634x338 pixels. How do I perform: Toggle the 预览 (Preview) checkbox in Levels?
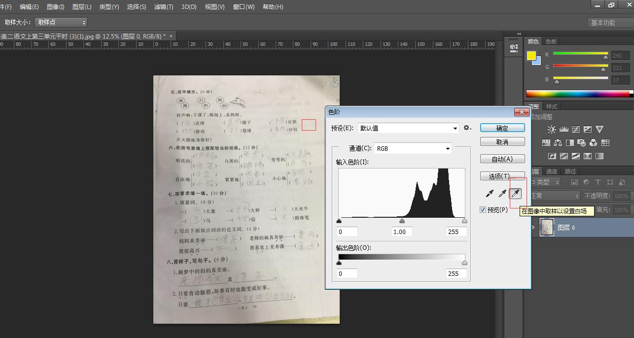point(482,209)
